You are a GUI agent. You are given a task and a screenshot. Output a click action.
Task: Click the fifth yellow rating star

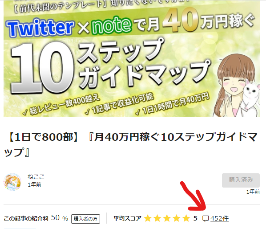186,218
